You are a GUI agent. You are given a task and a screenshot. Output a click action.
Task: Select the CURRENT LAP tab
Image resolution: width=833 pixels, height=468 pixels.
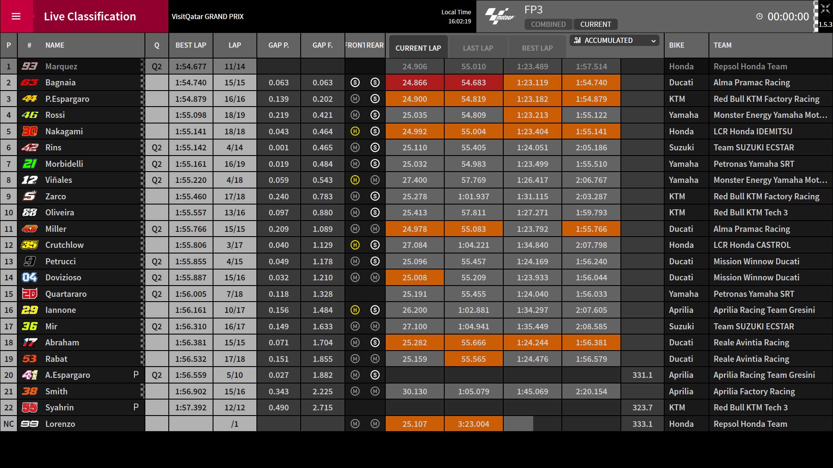[x=418, y=48]
